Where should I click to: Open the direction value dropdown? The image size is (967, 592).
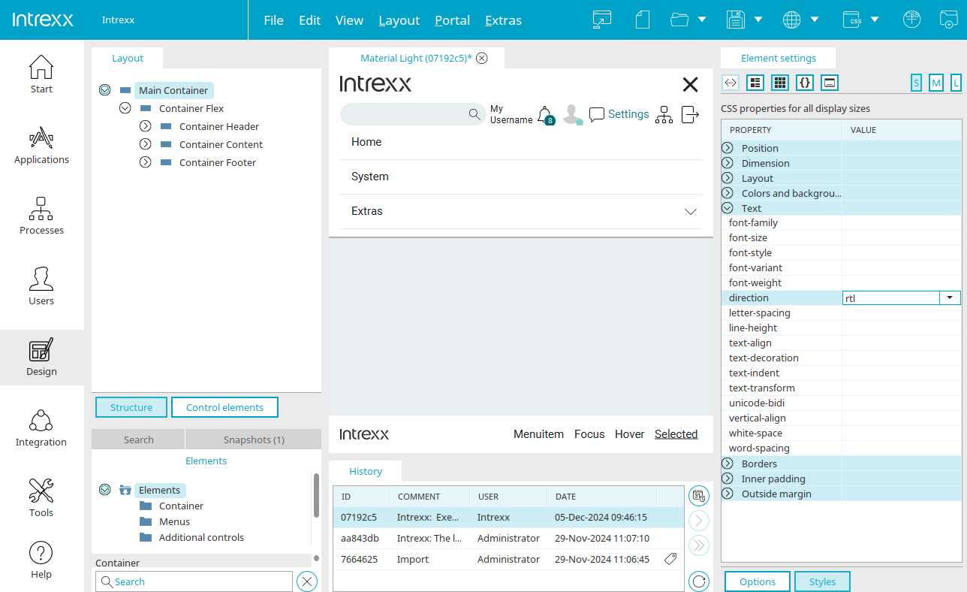[950, 298]
